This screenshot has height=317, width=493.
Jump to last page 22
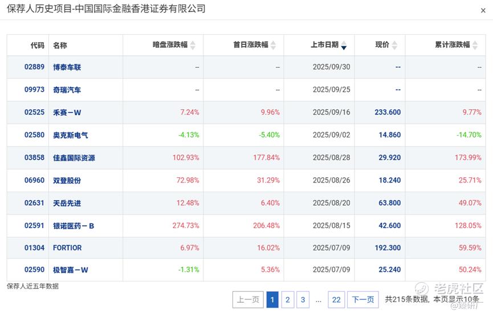click(336, 299)
